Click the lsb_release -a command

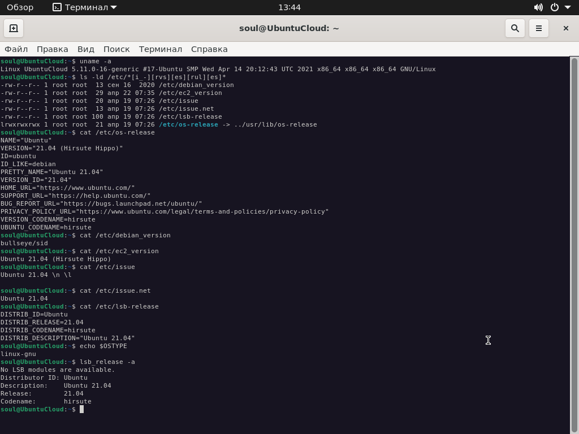(107, 362)
